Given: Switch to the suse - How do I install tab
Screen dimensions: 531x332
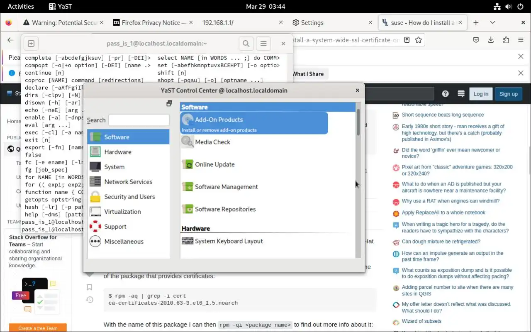Looking at the screenshot, I should (422, 23).
